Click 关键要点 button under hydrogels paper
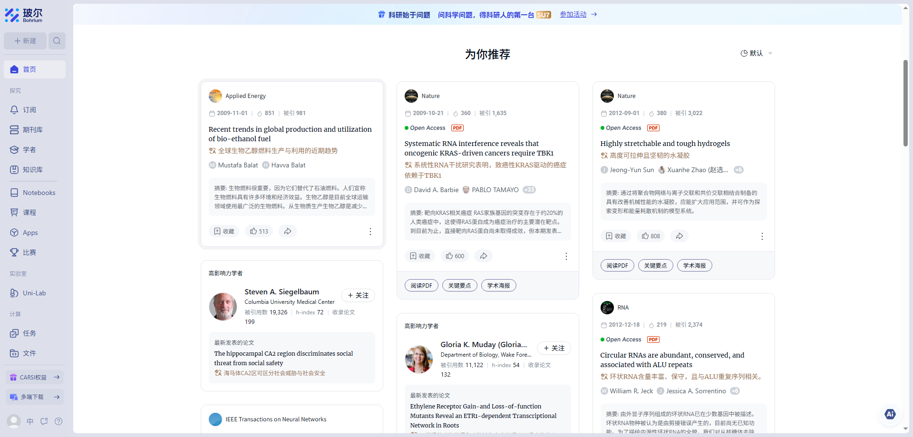913x437 pixels. point(655,265)
